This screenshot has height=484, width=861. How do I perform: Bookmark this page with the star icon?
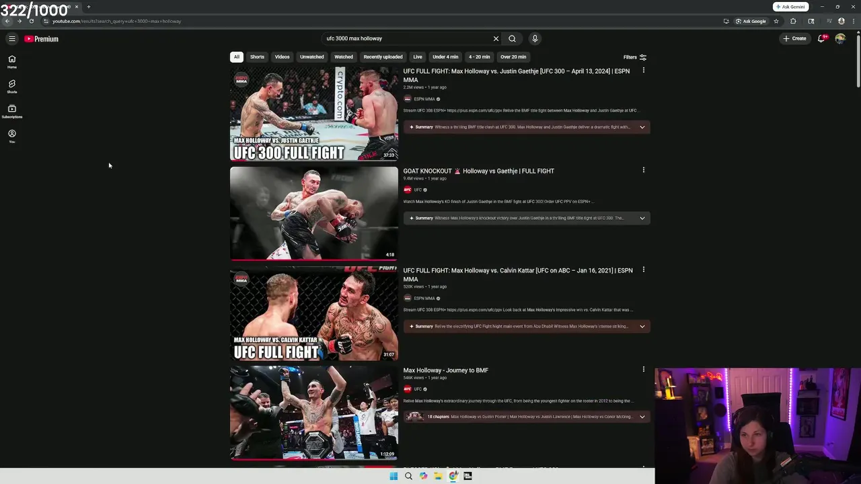(x=776, y=21)
